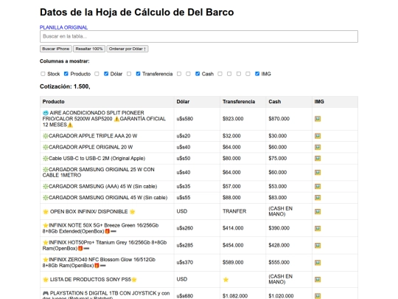Open image icon for LISTA DE PRODUCTOS SONY PS5
This screenshot has height=299, width=398.
click(318, 279)
